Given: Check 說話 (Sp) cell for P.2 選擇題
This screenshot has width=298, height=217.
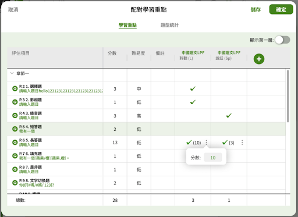Looking at the screenshot, I should point(229,88).
